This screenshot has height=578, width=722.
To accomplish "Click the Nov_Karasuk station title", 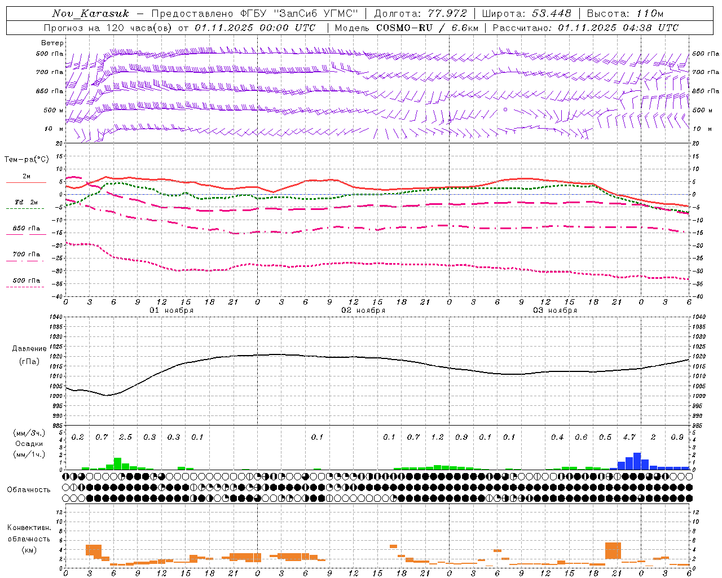I will pyautogui.click(x=90, y=14).
